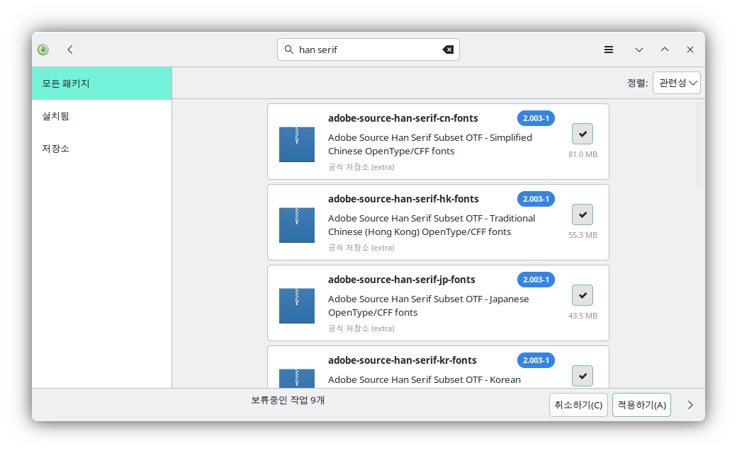737x453 pixels.
Task: Click 보류중인 작업 9개 status text
Action: [x=288, y=400]
